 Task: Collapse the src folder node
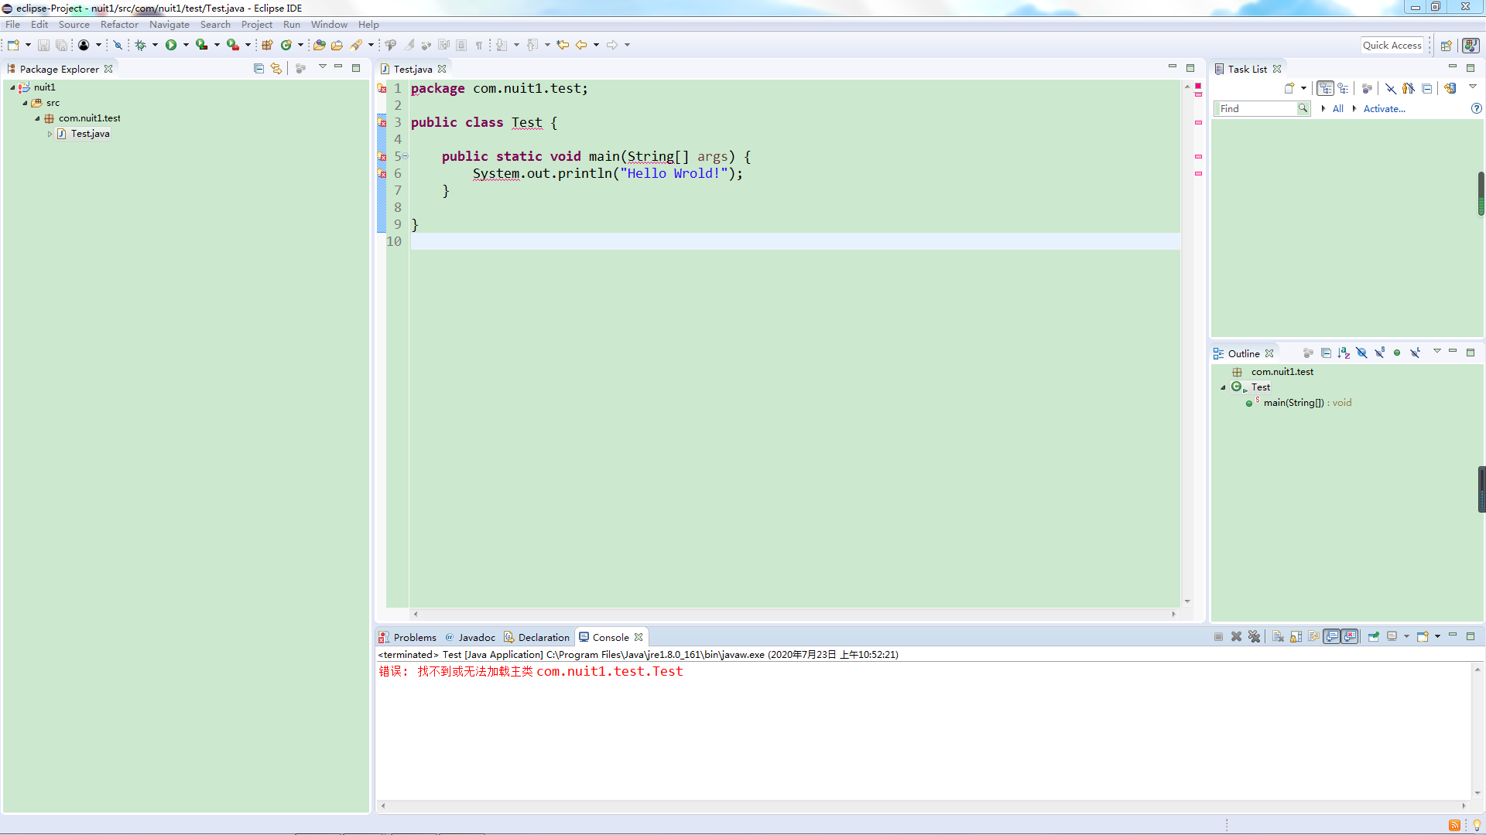coord(25,103)
